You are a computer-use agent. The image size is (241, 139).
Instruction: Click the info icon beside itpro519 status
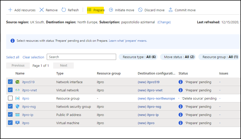[181, 82]
